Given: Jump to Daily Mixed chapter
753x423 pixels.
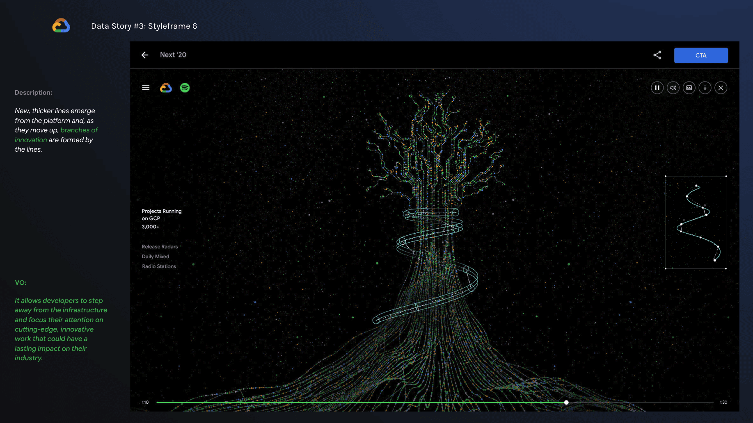Looking at the screenshot, I should 156,257.
